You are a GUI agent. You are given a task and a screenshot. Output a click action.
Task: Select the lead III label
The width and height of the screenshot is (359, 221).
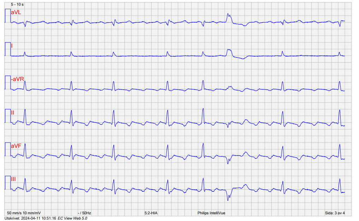tap(13, 179)
